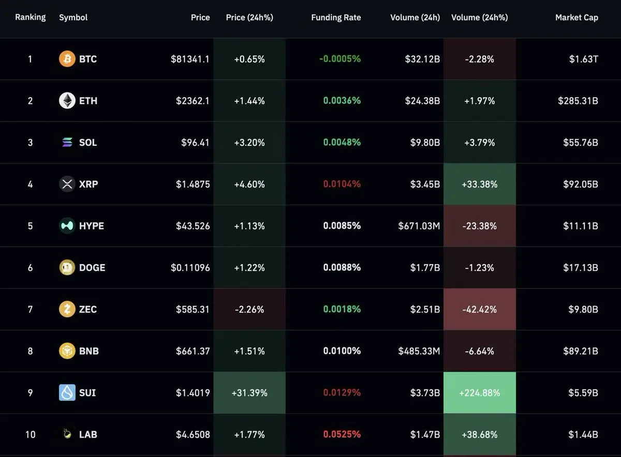This screenshot has width=621, height=457.
Task: Select the DOGE price $0.11096
Action: tap(190, 268)
